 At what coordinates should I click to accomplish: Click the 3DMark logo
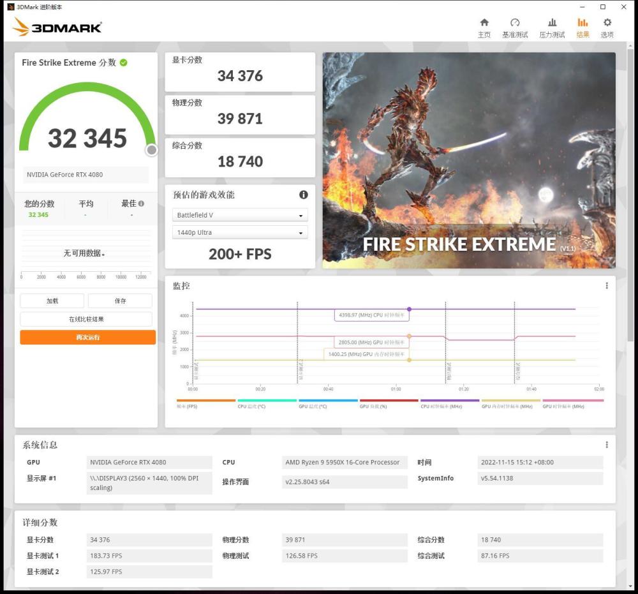point(57,27)
